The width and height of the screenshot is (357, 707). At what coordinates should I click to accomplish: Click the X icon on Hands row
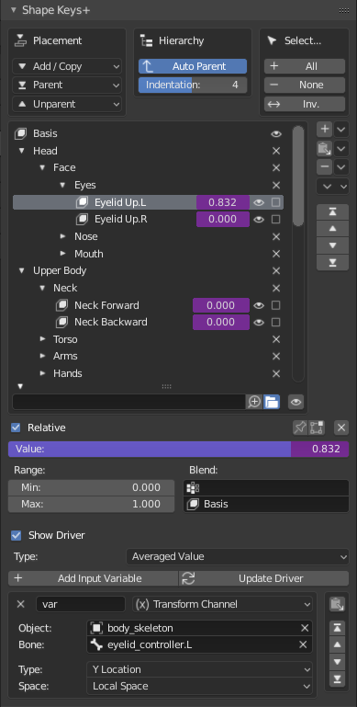pyautogui.click(x=276, y=373)
